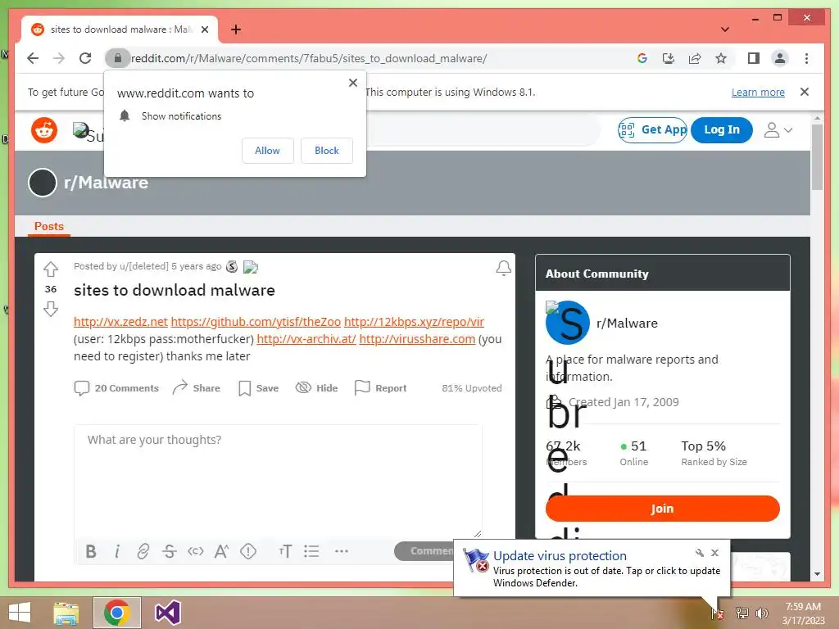839x629 pixels.
Task: Open the 12kbps.xyz repo link
Action: [414, 322]
